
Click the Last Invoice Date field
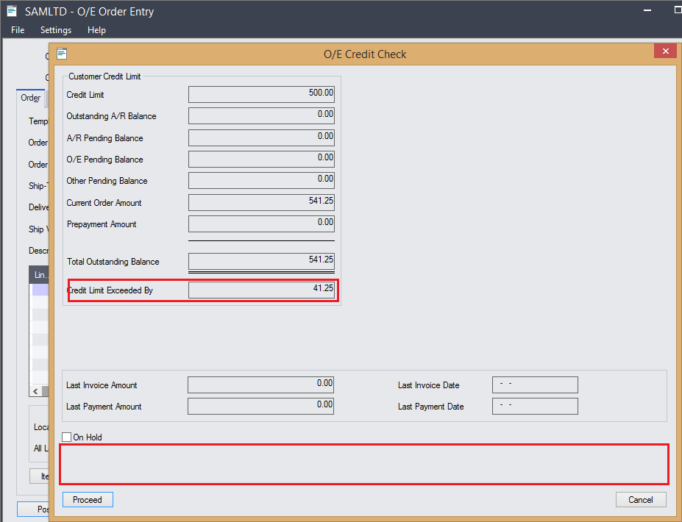click(535, 385)
